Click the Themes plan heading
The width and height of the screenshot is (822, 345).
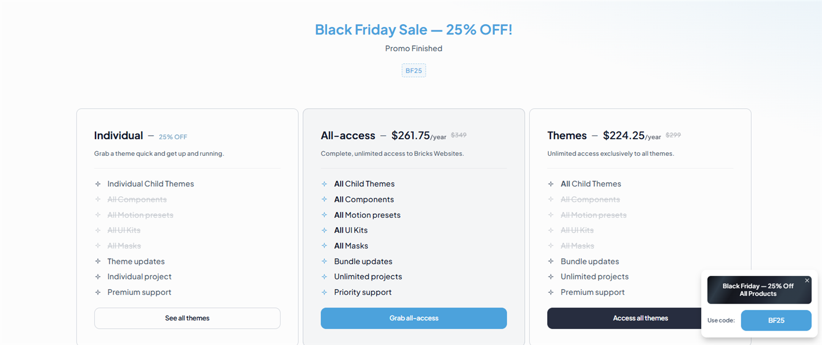pos(567,136)
